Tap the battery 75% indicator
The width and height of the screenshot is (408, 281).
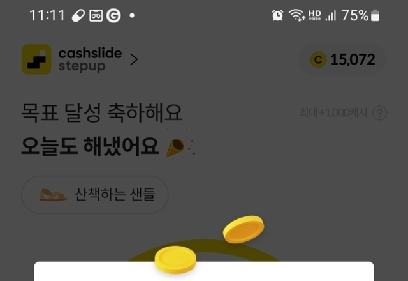[x=360, y=15]
